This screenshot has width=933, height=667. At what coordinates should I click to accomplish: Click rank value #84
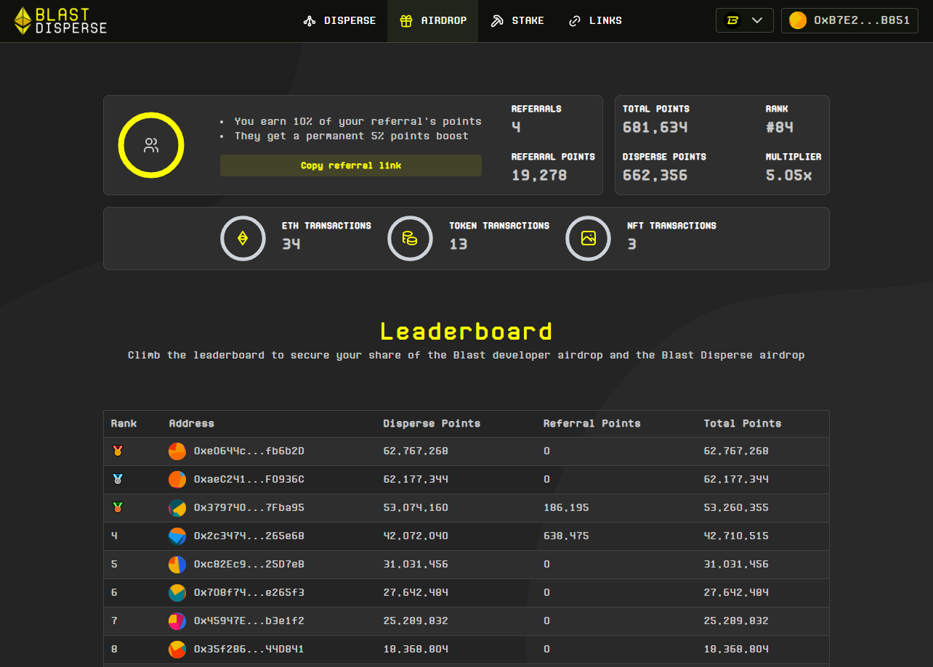click(780, 128)
